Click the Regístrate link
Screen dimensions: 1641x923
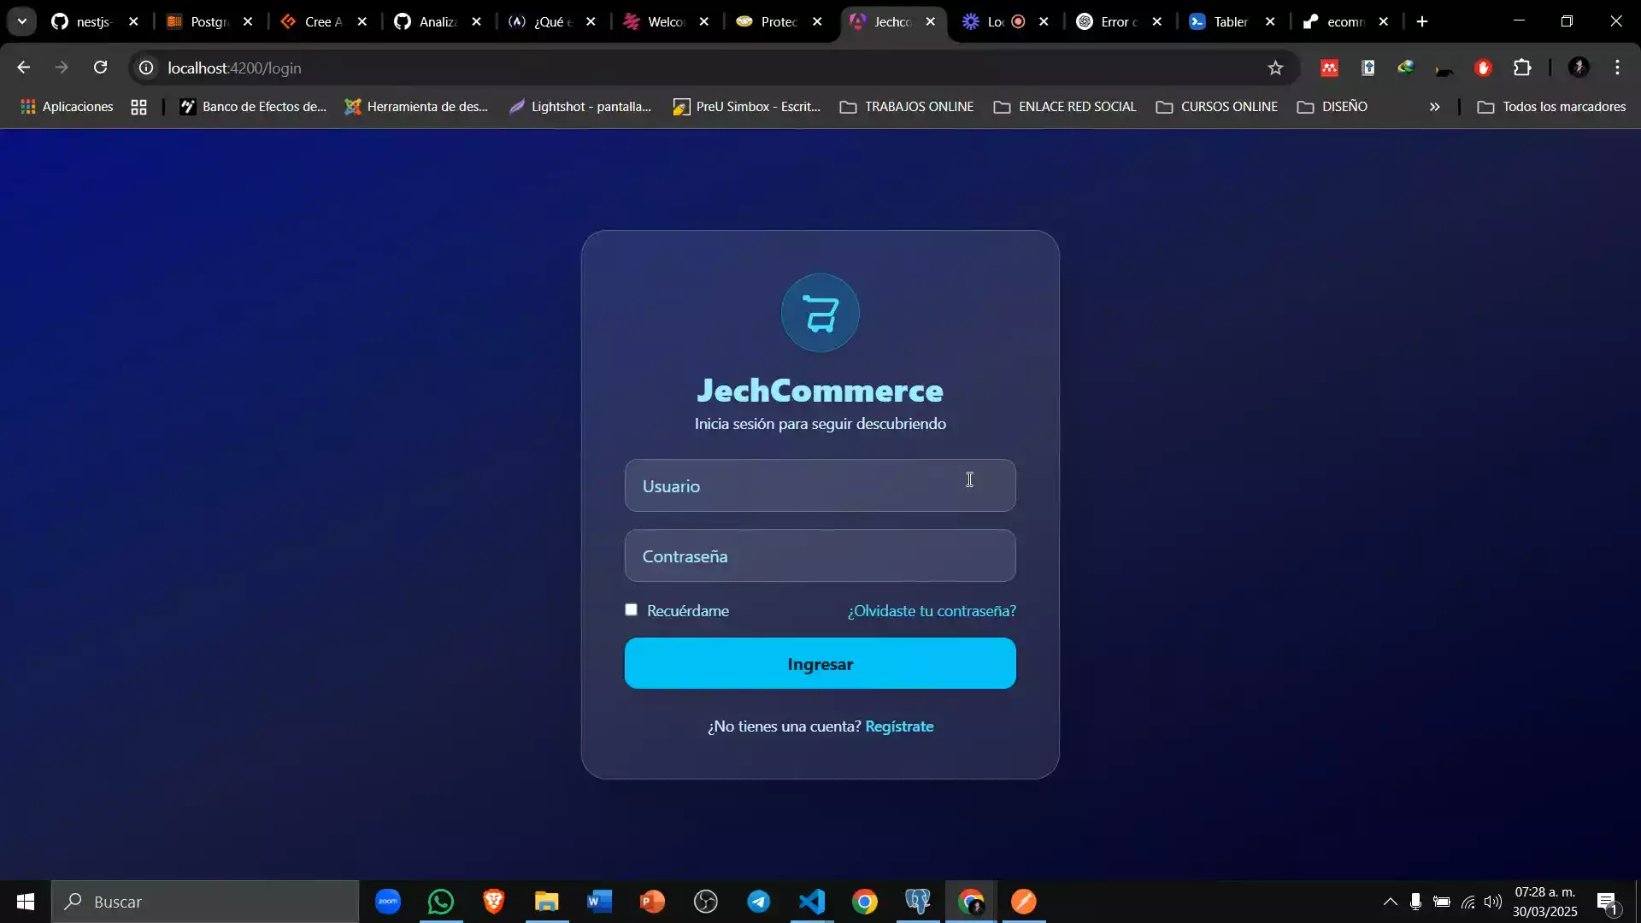pos(899,726)
